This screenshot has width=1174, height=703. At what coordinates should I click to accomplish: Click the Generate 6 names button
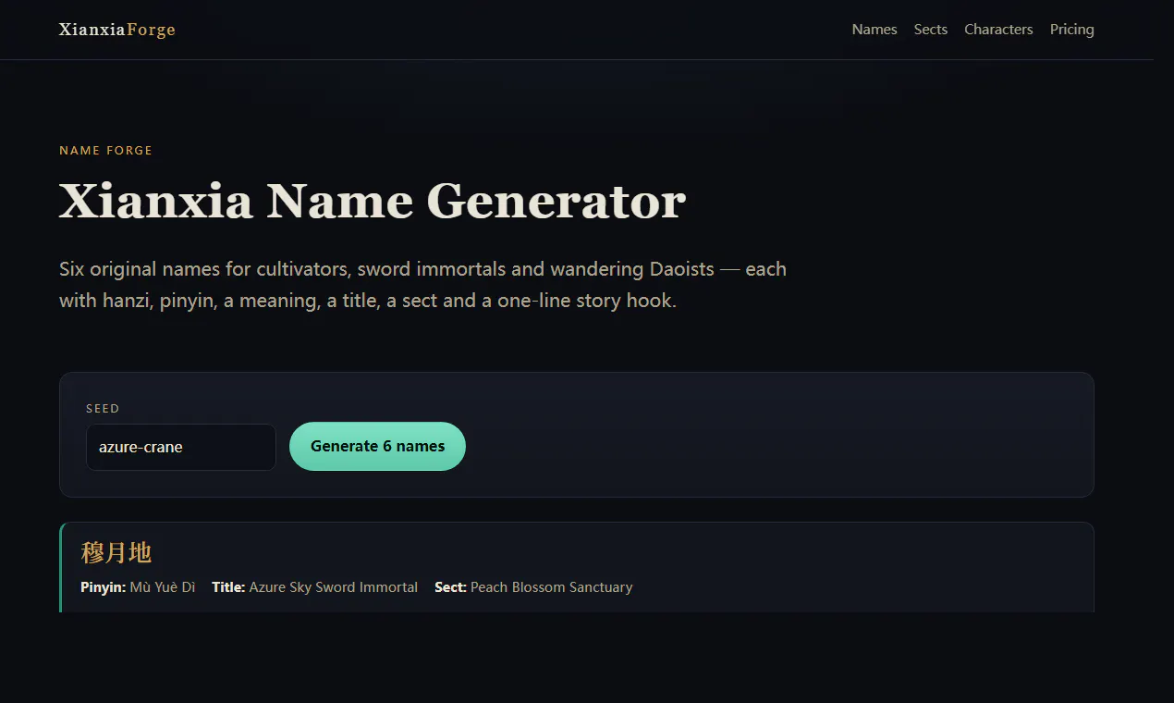click(x=377, y=446)
